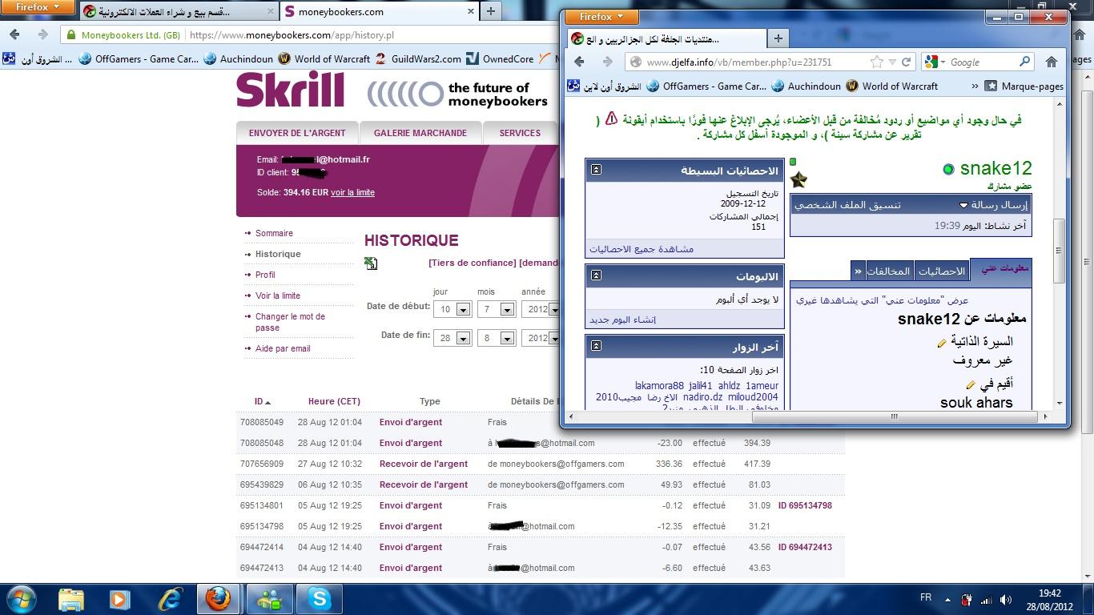Sort history table by ID column
The image size is (1094, 615).
[x=262, y=401]
